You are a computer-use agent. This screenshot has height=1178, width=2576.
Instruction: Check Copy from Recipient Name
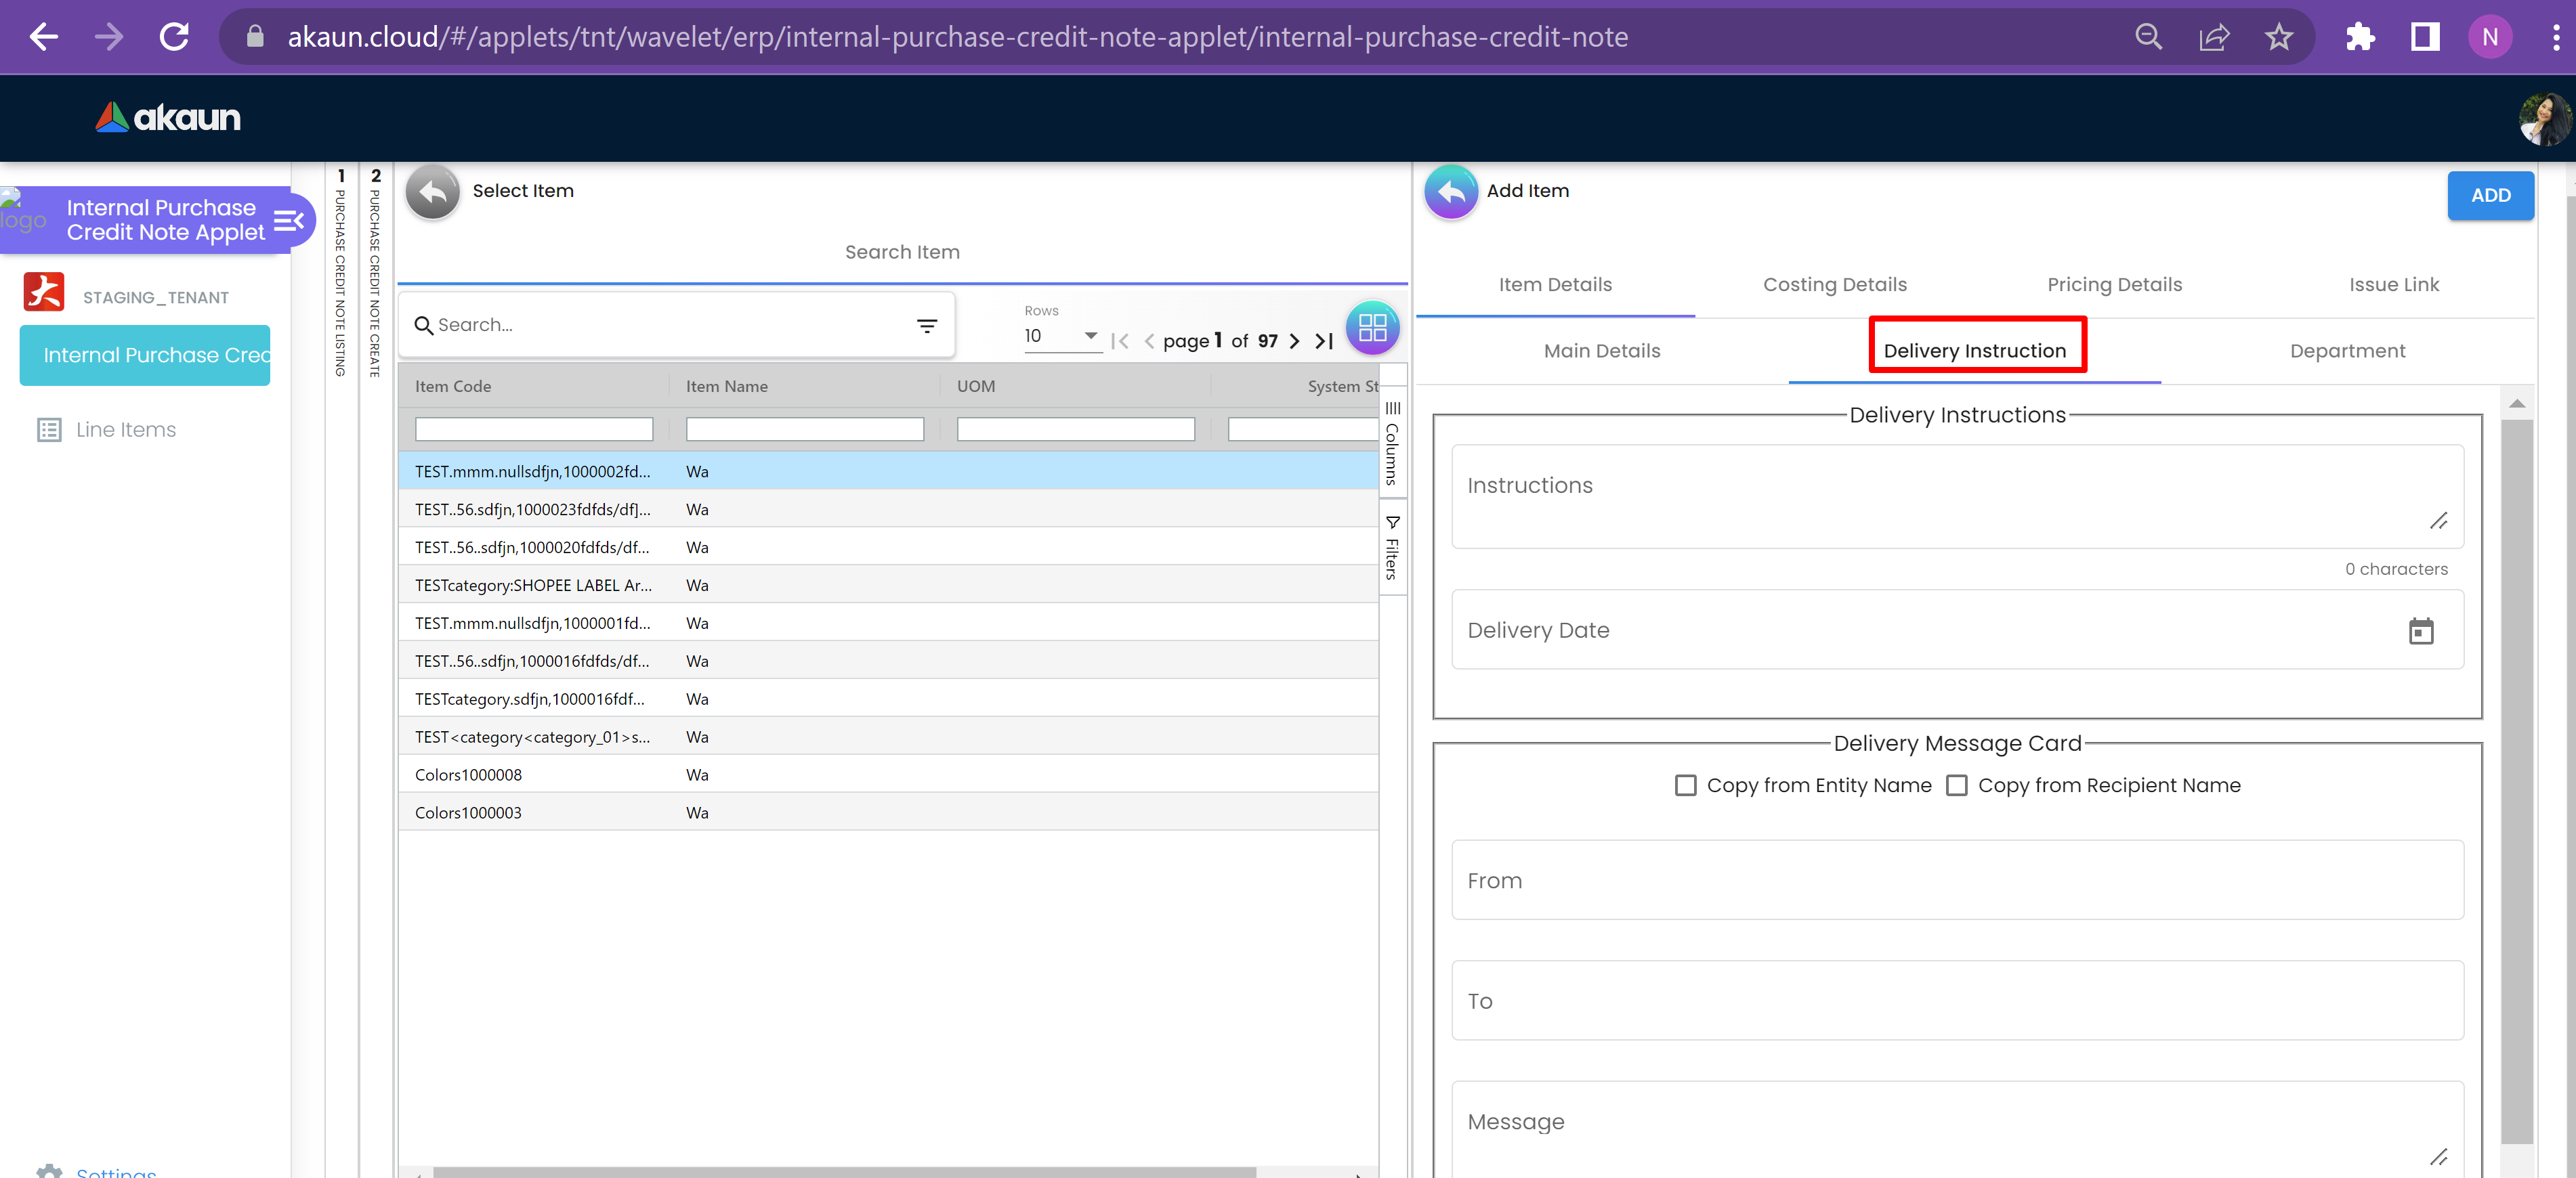(1957, 785)
